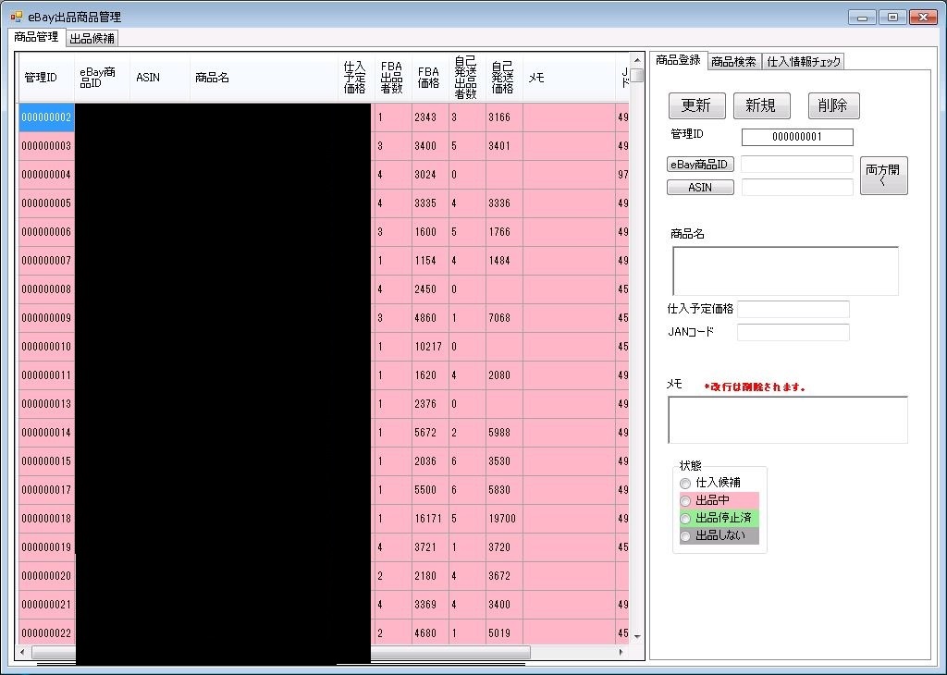This screenshot has height=675, width=947.
Task: Click the FBA出品者数 column header
Action: [393, 78]
